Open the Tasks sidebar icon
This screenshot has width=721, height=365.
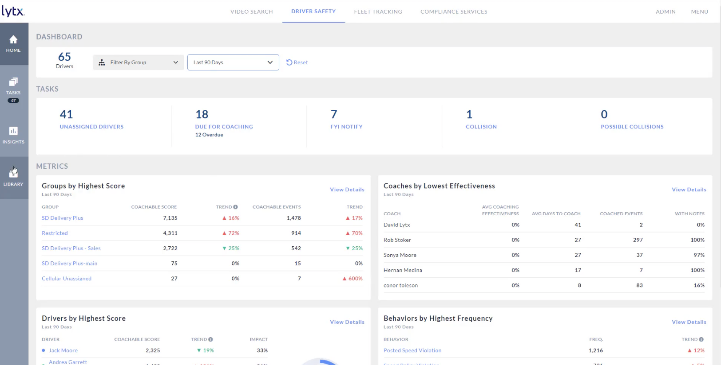click(13, 82)
